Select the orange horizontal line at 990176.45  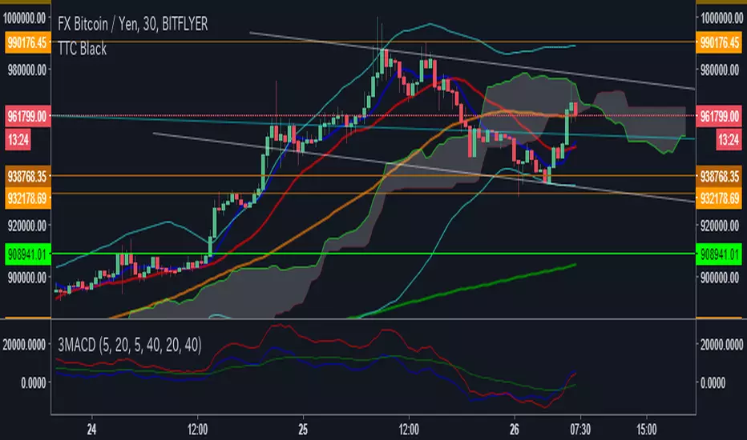[x=373, y=42]
